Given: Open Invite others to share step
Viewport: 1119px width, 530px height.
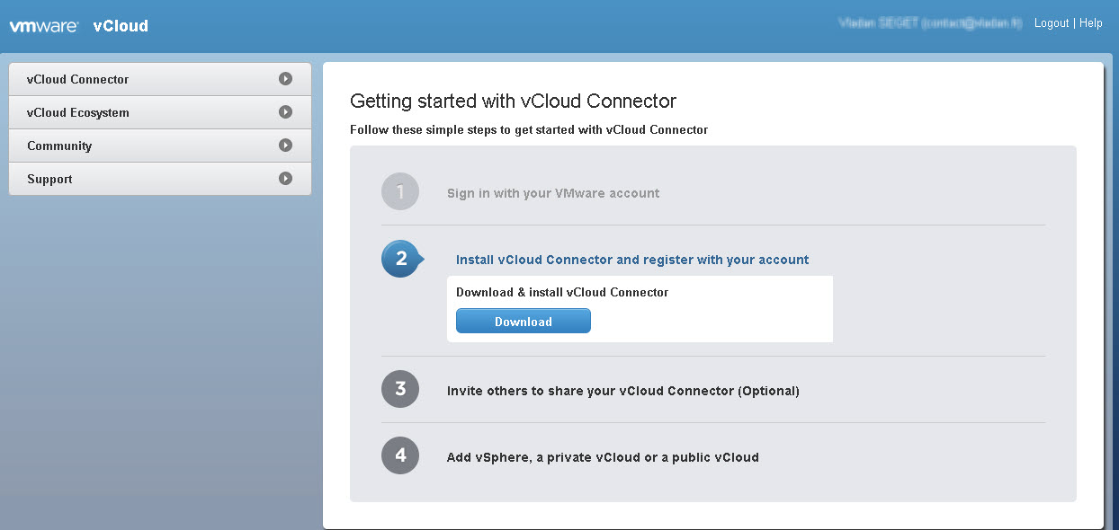Looking at the screenshot, I should coord(623,391).
